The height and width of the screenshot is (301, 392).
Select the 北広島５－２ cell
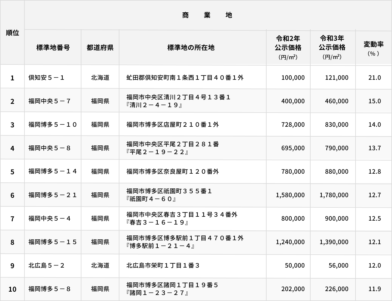(47, 265)
